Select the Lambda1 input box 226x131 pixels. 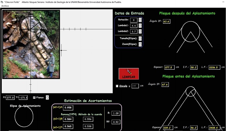point(134,26)
